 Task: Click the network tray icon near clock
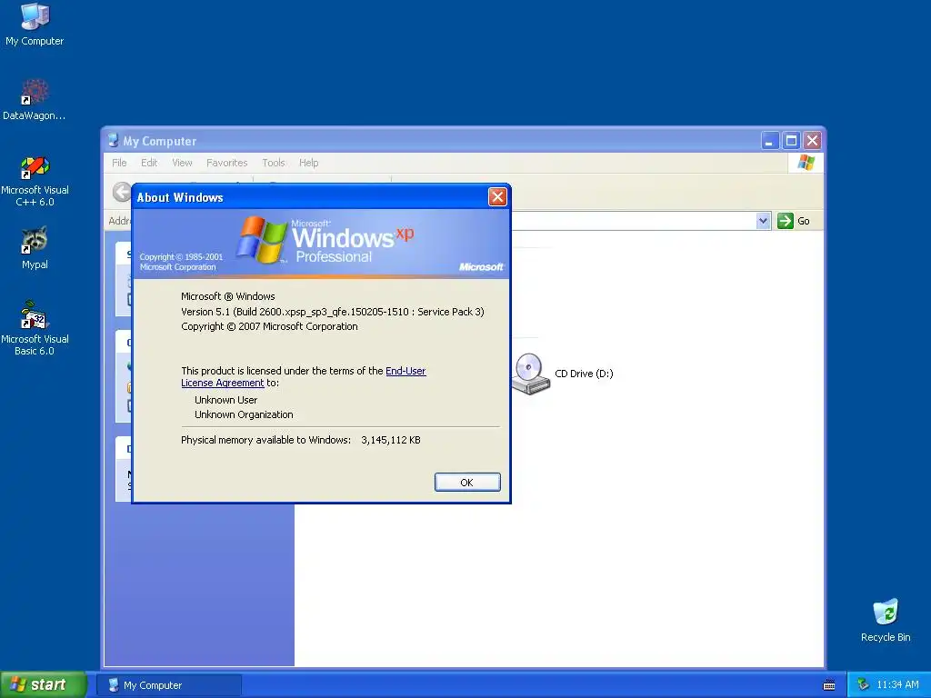[864, 685]
